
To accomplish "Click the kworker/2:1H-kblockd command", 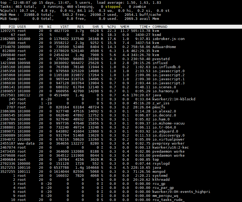I will pos(174,99).
